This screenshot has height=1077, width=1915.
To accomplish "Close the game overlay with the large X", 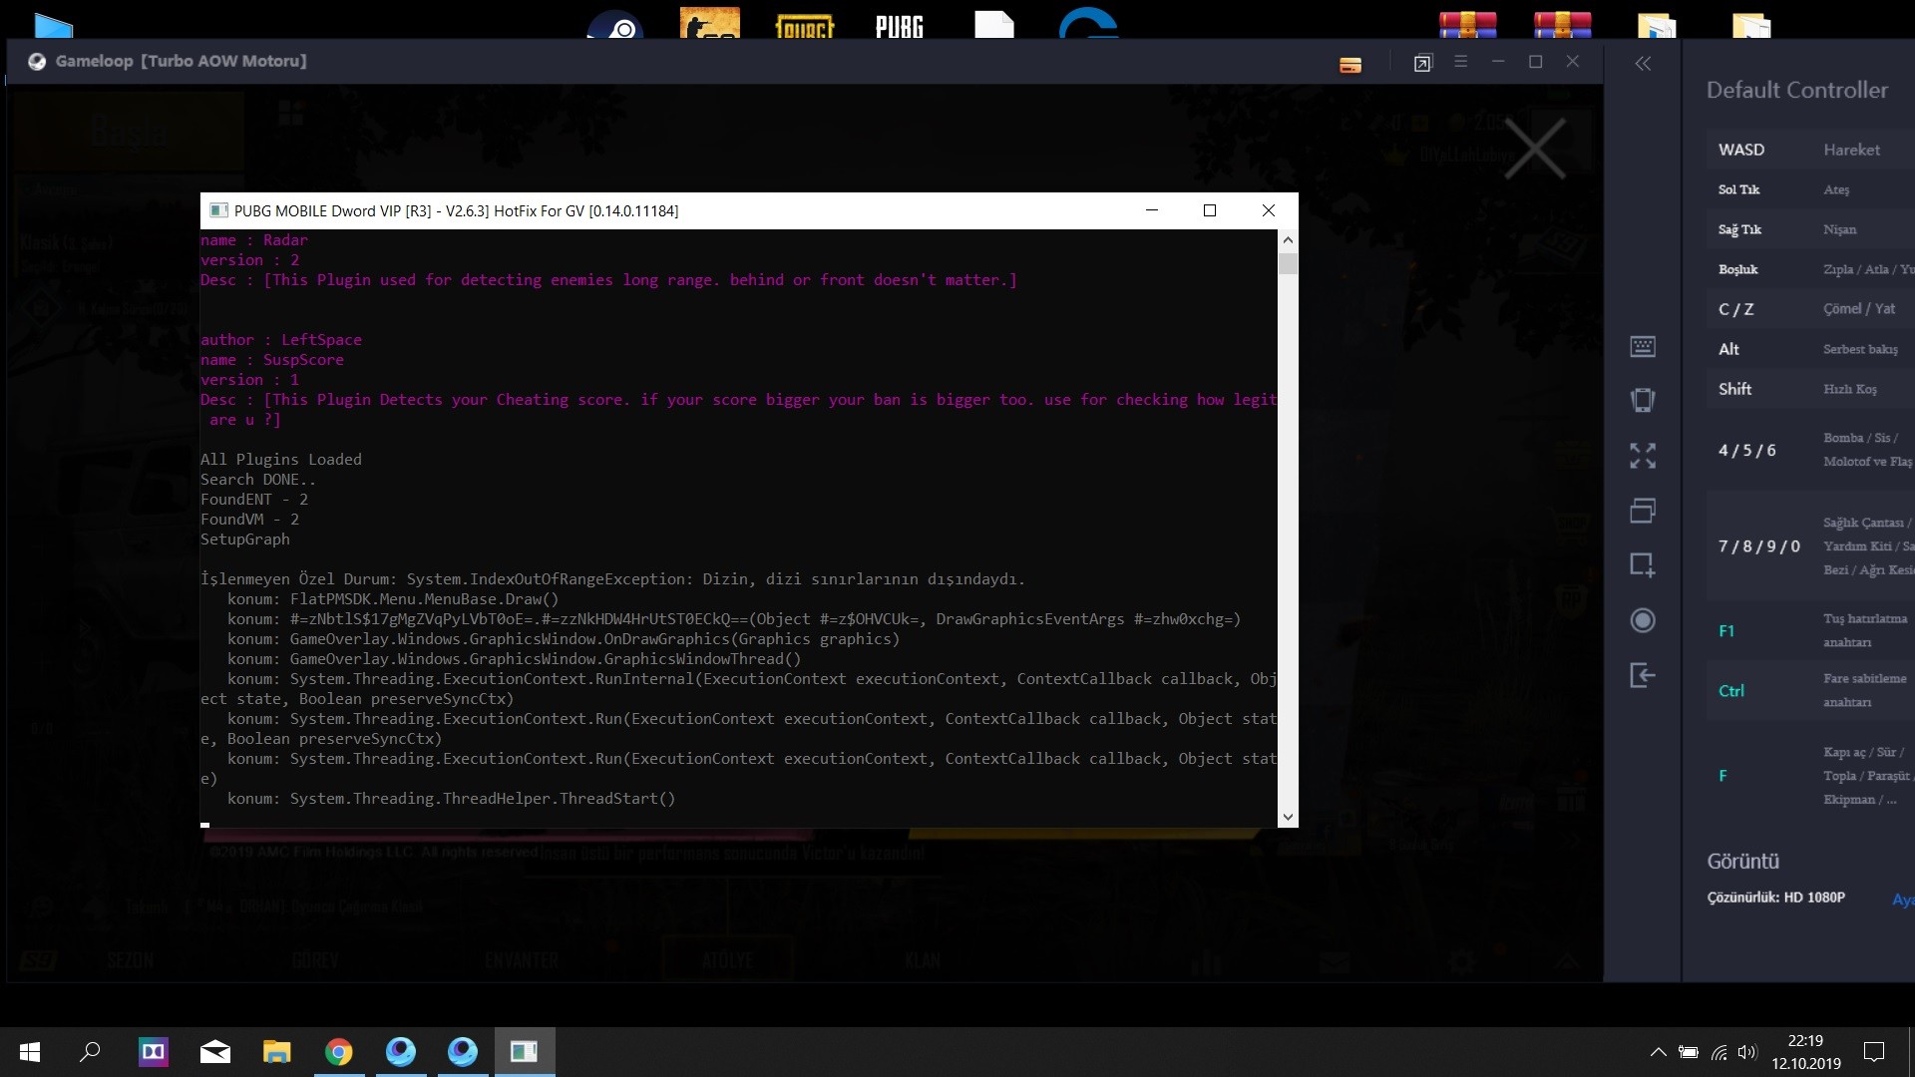I will [x=1535, y=149].
